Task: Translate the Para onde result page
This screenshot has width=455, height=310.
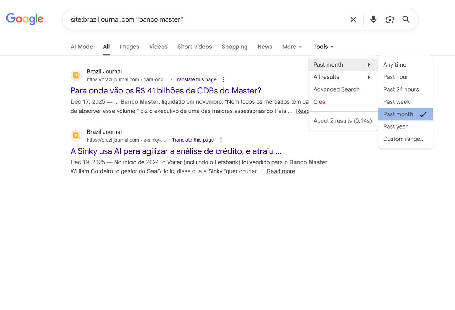Action: [195, 79]
